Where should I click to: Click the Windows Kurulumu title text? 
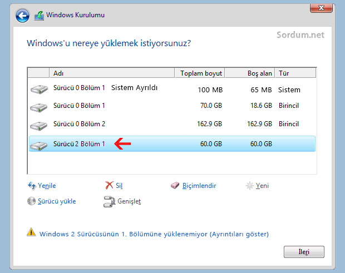[x=75, y=15]
